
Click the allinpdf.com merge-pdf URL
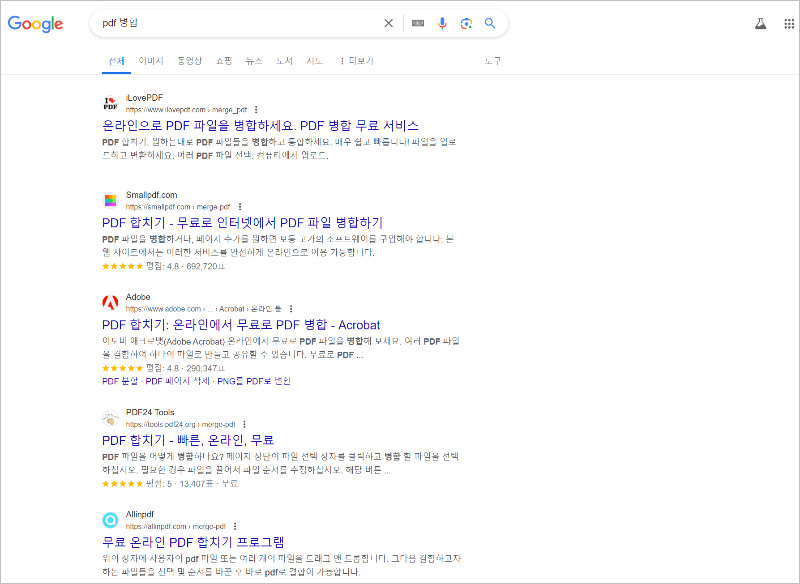point(176,527)
